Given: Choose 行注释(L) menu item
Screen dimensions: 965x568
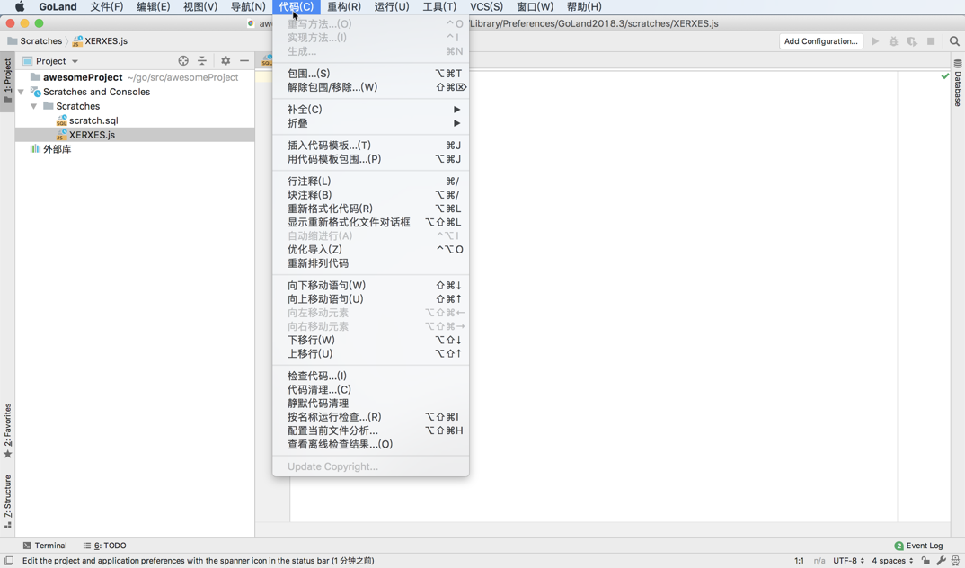Looking at the screenshot, I should (370, 181).
